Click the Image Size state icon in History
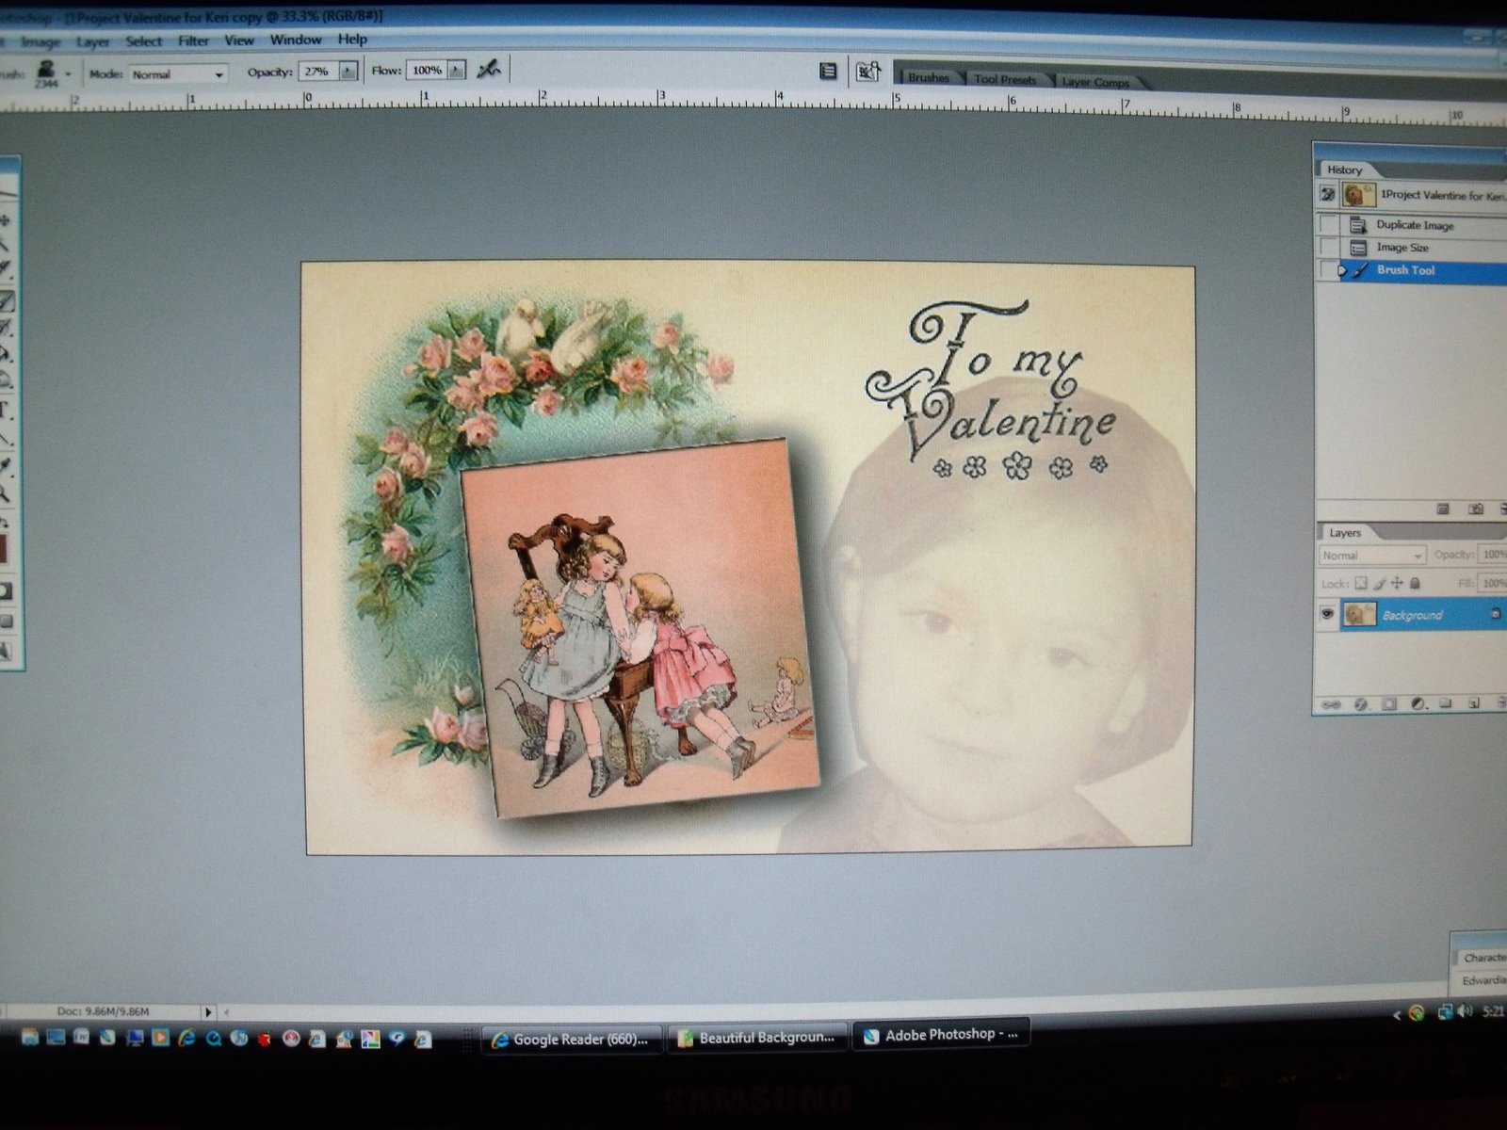 [1358, 248]
